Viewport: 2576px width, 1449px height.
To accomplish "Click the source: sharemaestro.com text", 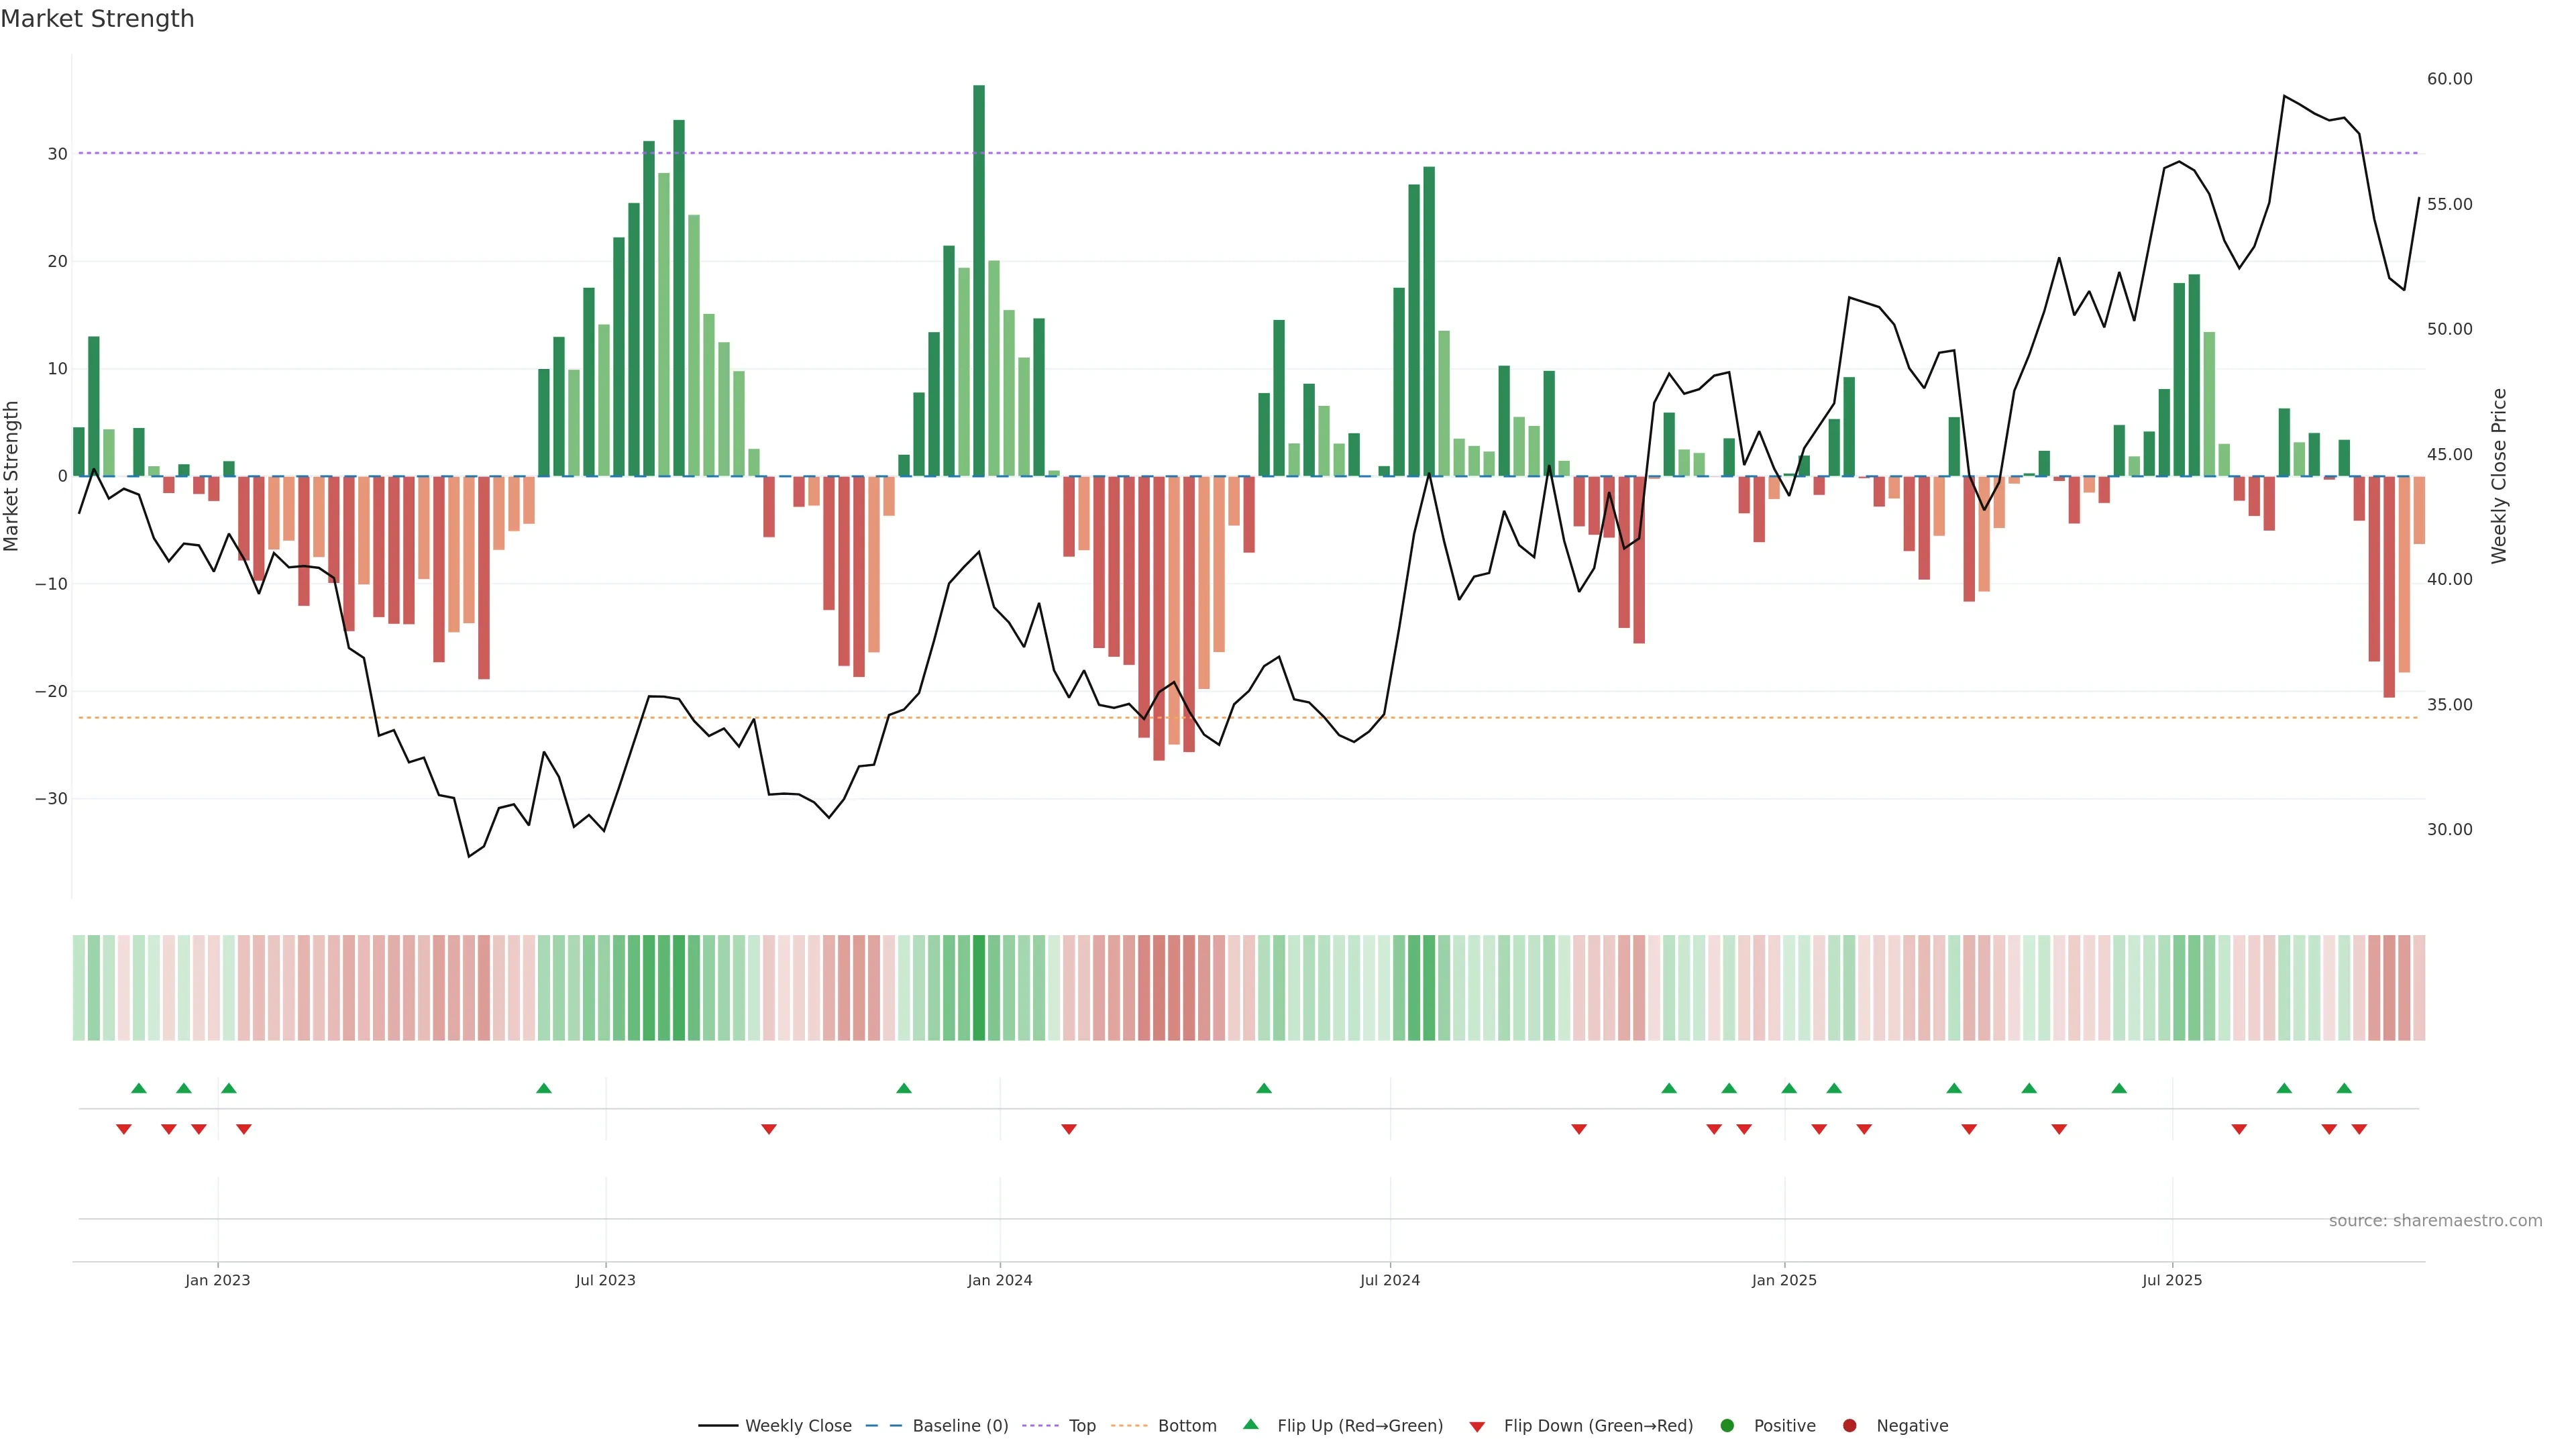I will 2435,1221.
